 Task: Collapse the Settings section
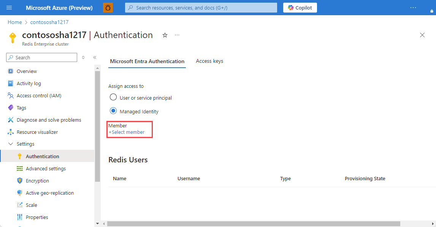point(11,144)
